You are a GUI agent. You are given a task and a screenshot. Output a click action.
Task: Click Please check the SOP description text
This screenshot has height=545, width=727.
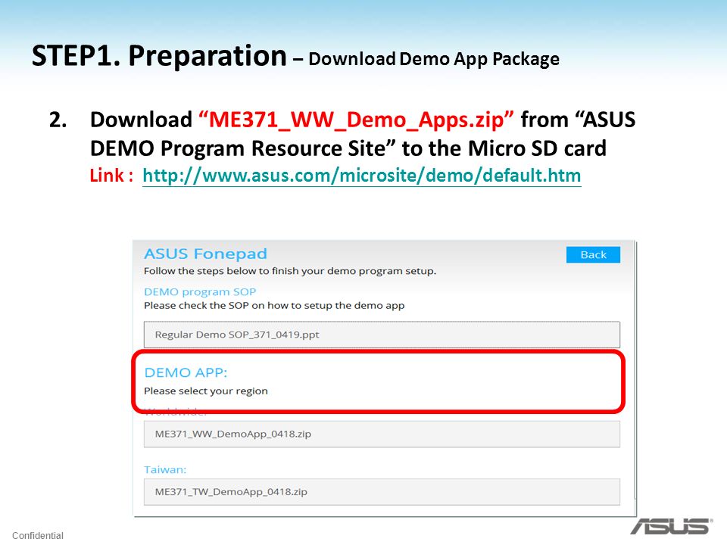click(274, 306)
